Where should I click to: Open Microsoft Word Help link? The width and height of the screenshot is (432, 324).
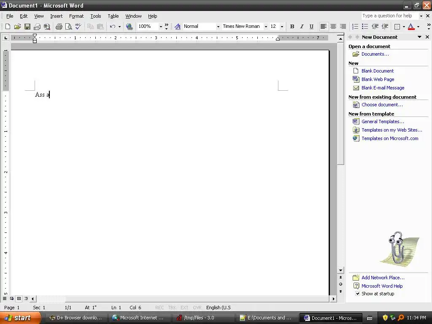(382, 286)
